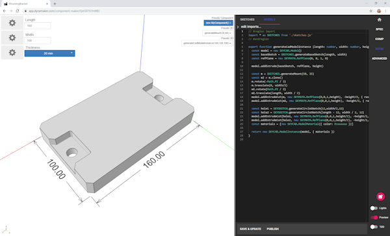The width and height of the screenshot is (390, 236).
Task: Open the ADVANCED section in the sidebar
Action: (x=380, y=59)
